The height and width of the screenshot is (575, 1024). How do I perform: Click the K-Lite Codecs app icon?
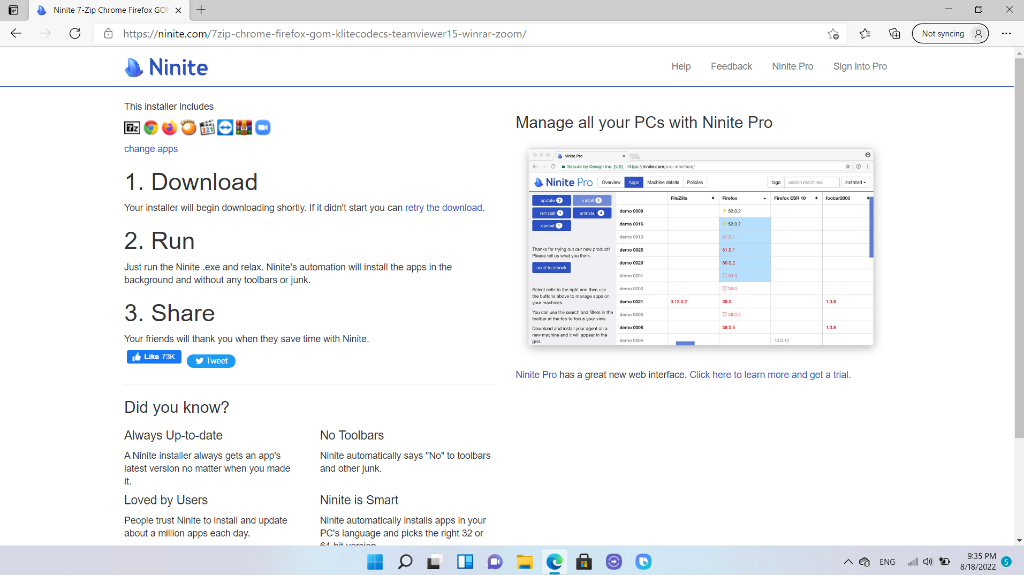[207, 127]
